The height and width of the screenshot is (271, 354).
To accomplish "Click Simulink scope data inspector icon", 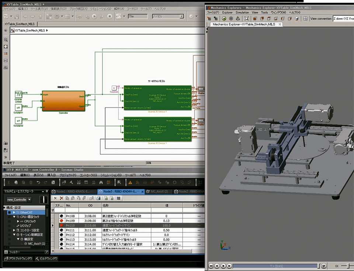I will click(119, 16).
